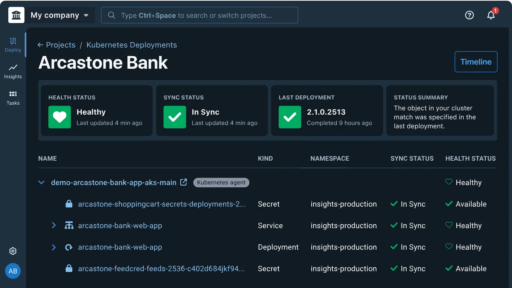Viewport: 512px width, 288px height.
Task: Open the help question mark icon
Action: (x=469, y=15)
